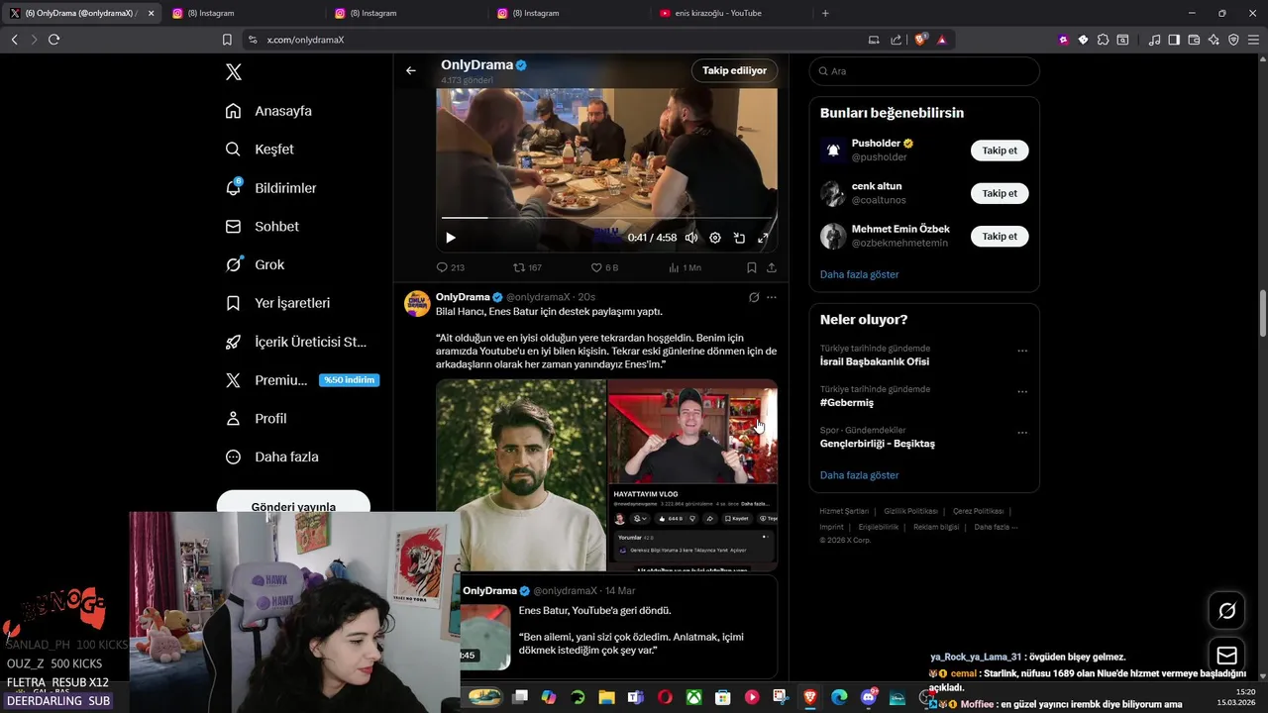
Task: Bookmark this page in the address bar
Action: pos(227,40)
